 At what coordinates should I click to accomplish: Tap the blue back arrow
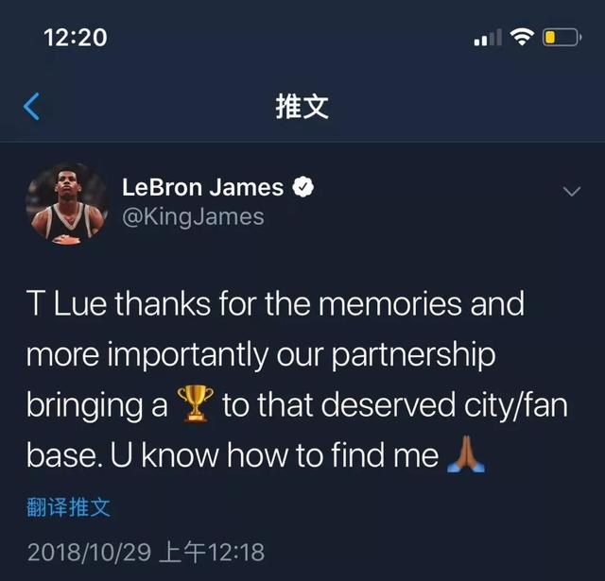(31, 107)
